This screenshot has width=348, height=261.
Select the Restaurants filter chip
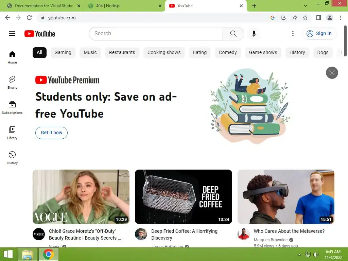coord(122,53)
